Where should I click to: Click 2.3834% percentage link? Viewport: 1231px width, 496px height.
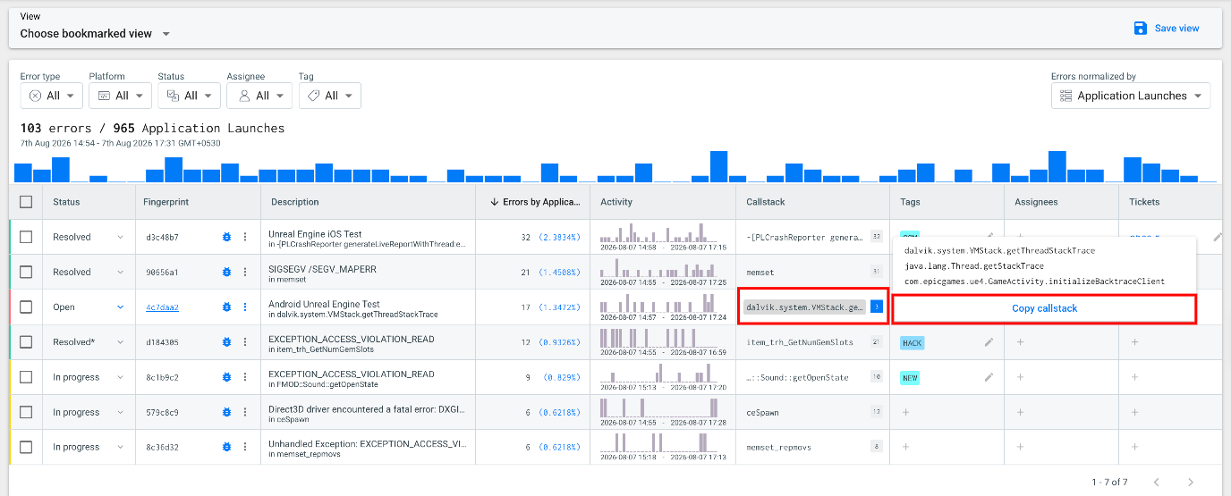(x=559, y=237)
